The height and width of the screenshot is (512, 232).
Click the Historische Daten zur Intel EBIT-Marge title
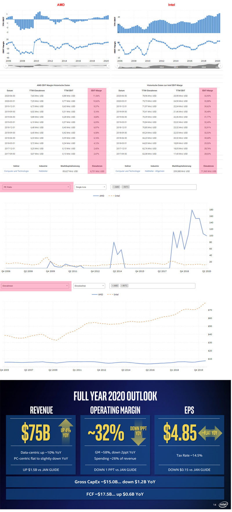click(165, 85)
